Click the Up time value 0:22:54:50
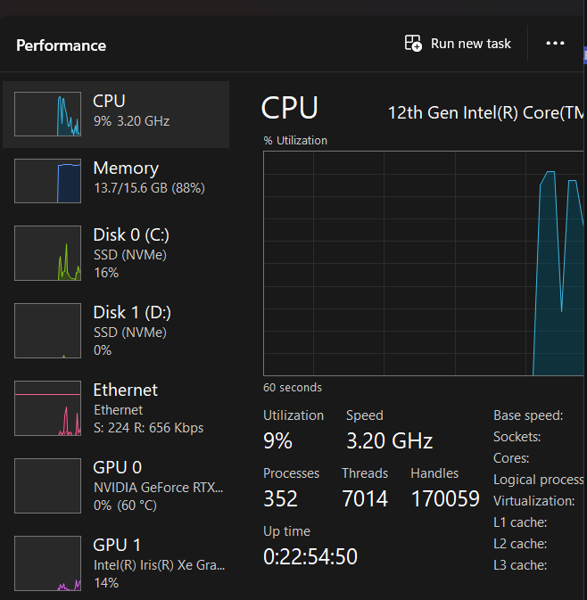 (310, 557)
